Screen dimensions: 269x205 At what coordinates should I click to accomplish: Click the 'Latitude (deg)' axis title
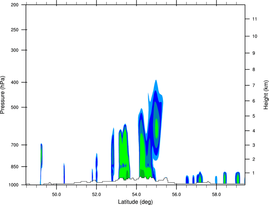pyautogui.click(x=135, y=202)
